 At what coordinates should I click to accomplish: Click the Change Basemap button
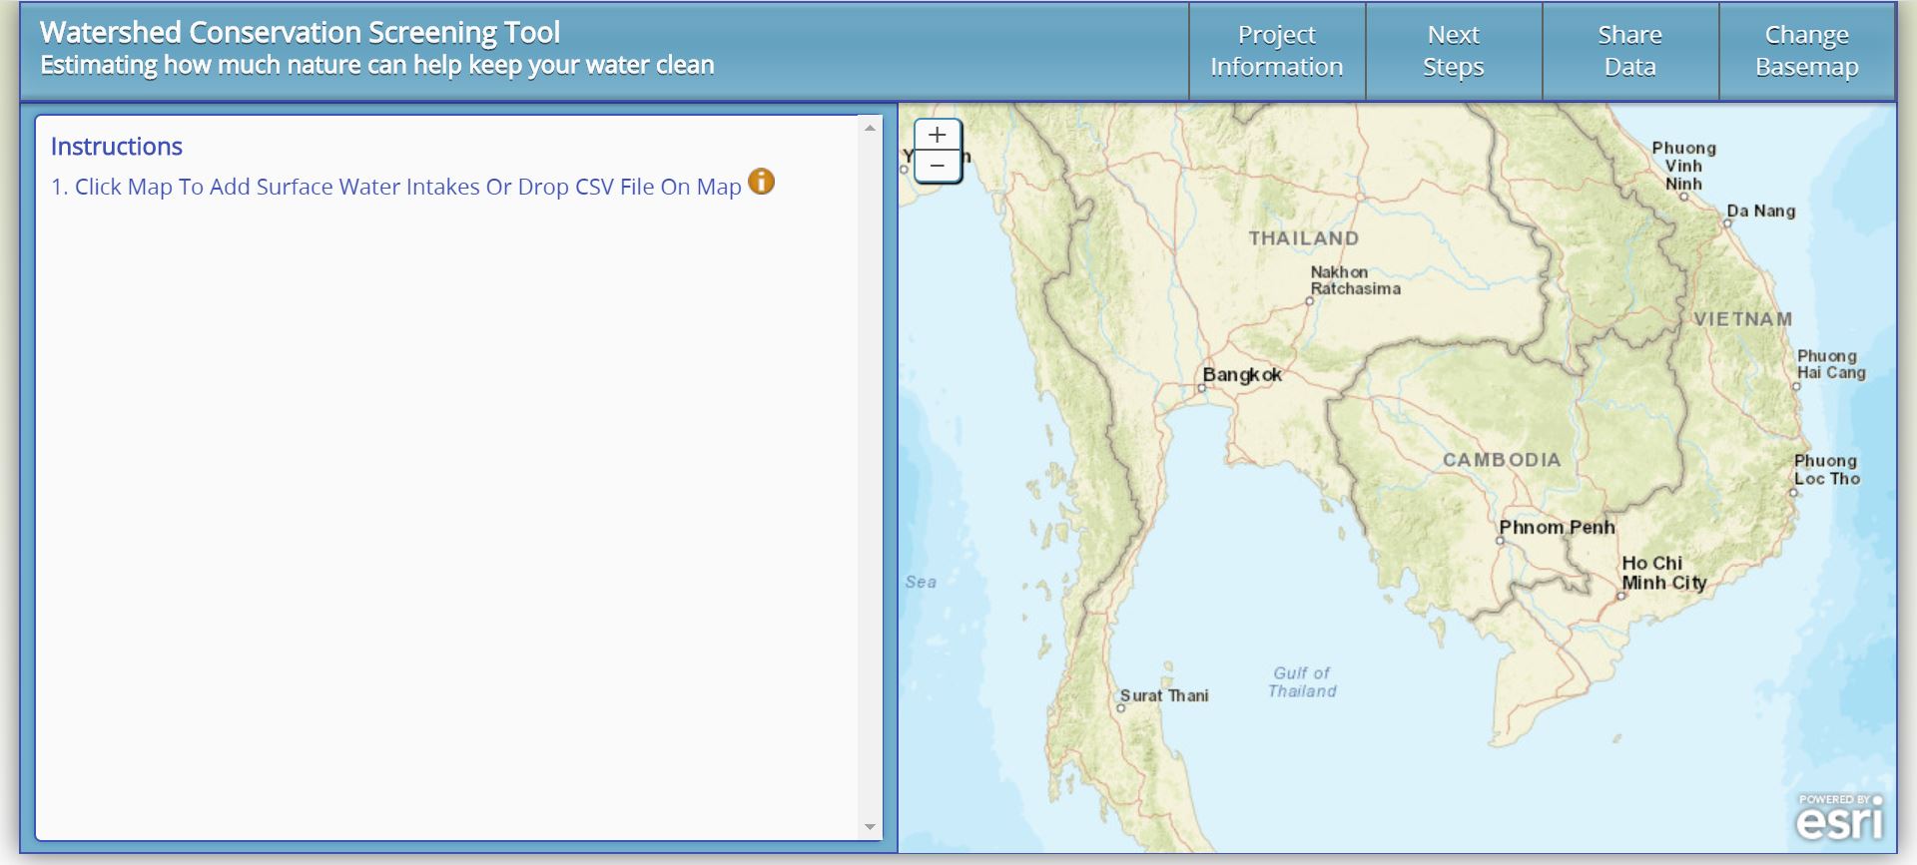coord(1806,51)
